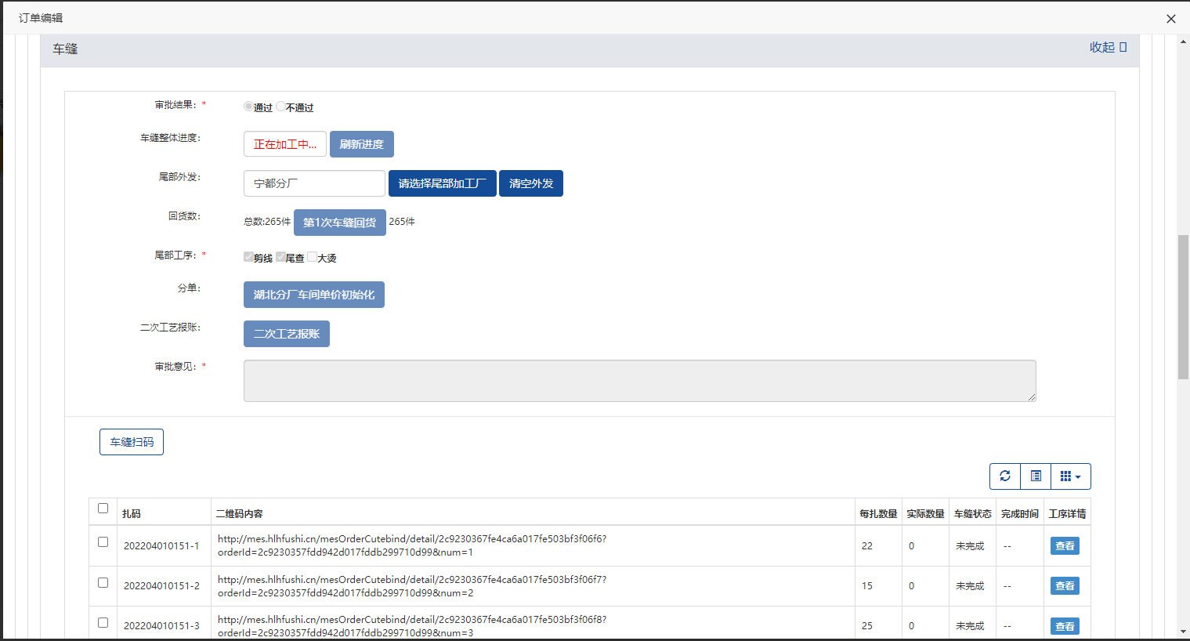
Task: View 工序详情 for 202204010151-1
Action: pos(1064,546)
